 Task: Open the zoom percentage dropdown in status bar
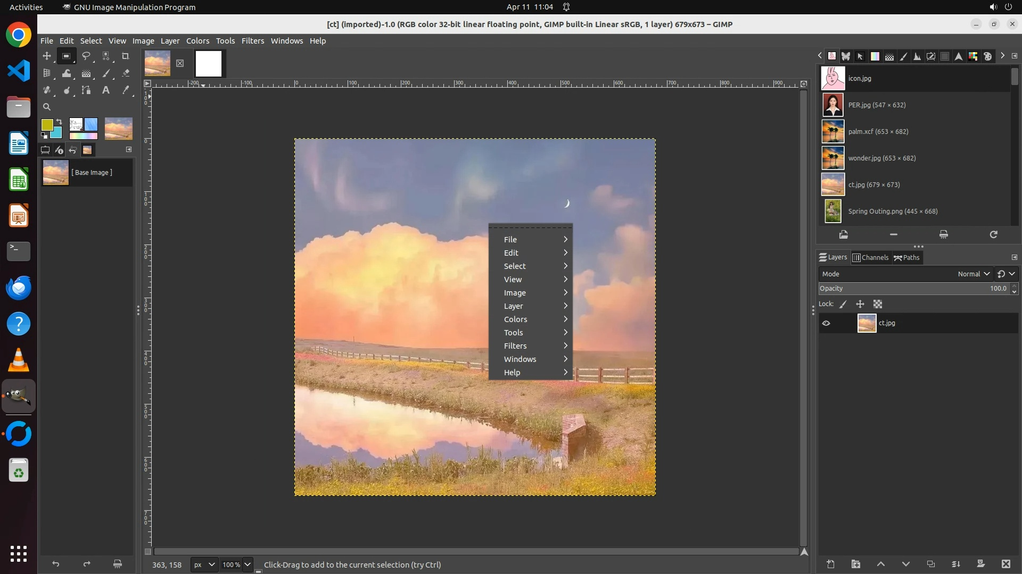click(x=248, y=564)
